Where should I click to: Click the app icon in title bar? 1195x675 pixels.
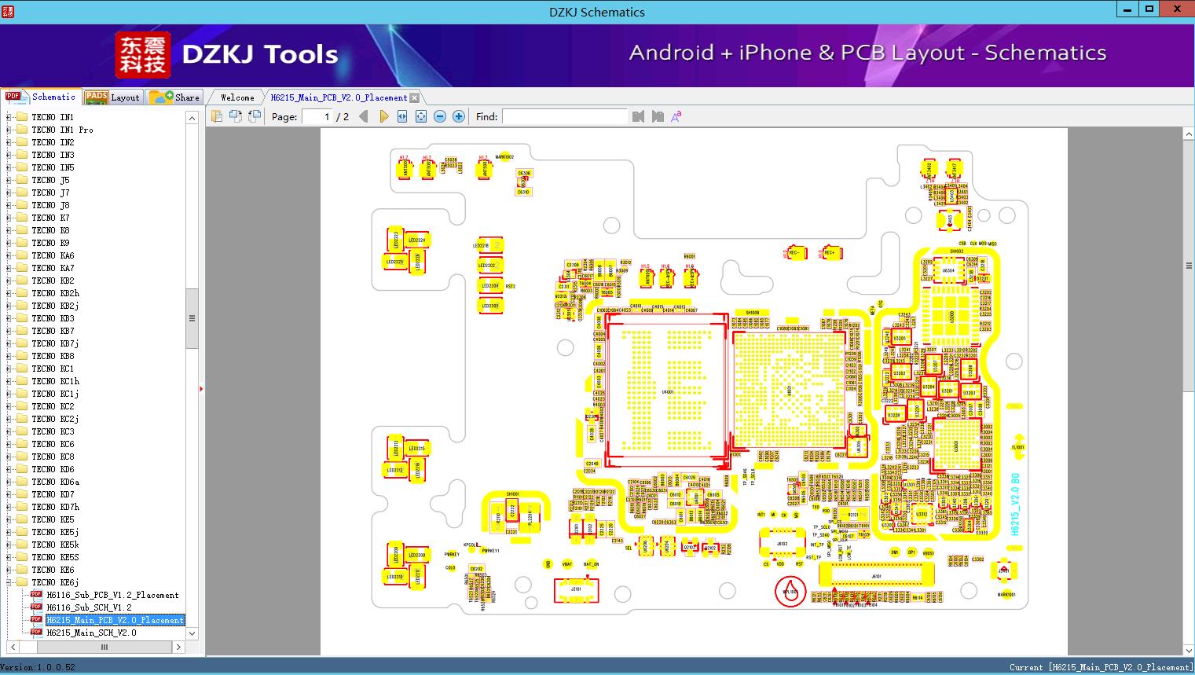pos(8,12)
